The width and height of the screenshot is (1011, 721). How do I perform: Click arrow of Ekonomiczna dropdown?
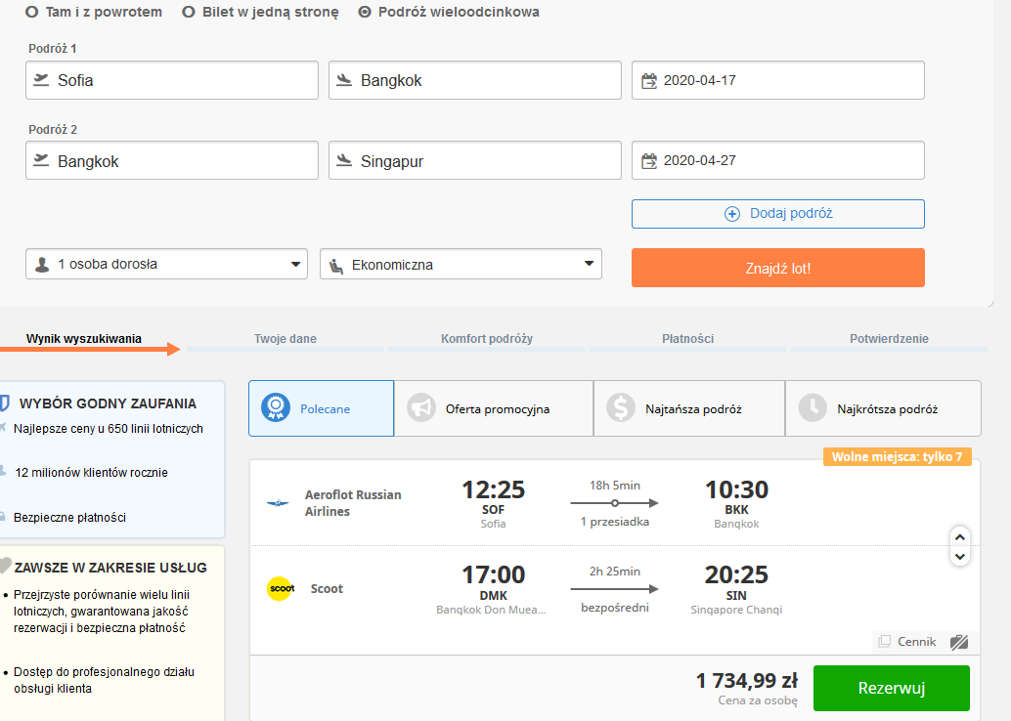click(x=589, y=264)
